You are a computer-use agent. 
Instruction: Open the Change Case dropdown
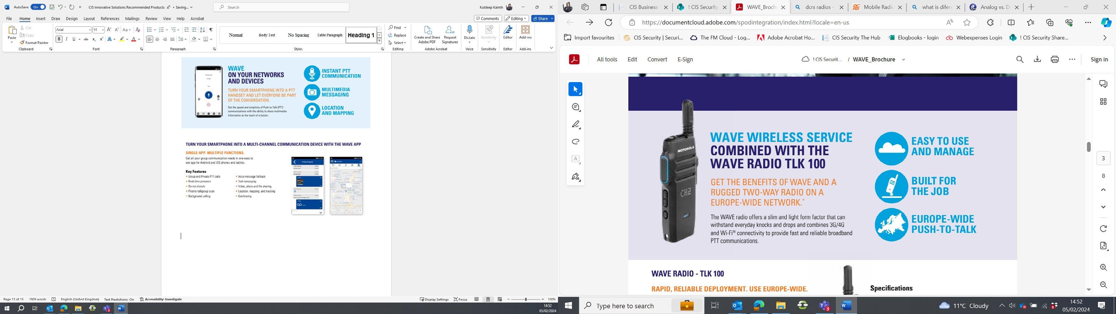pyautogui.click(x=127, y=30)
